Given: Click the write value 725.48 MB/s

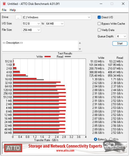Looking at the screenshot, I should [x=97, y=76].
